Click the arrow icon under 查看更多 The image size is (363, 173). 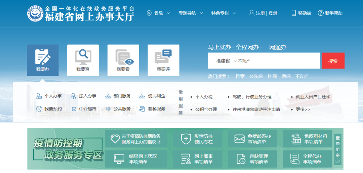point(338,161)
